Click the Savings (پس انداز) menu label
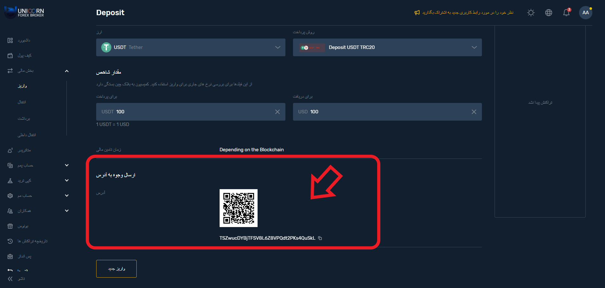Screen dimensions: 605x288 [x=25, y=256]
